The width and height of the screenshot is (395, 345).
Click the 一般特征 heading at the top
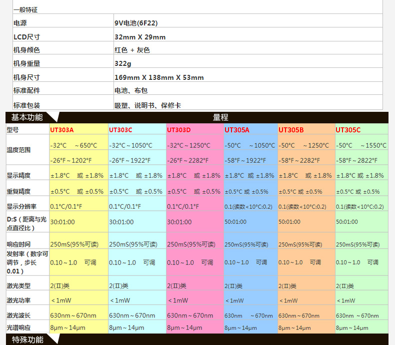[25, 9]
